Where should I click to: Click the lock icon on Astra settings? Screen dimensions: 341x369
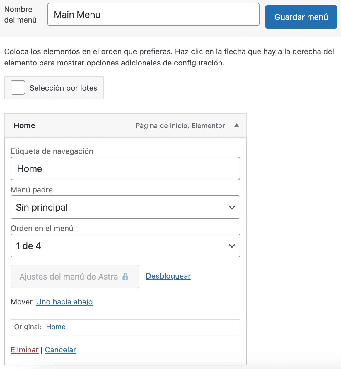point(125,277)
